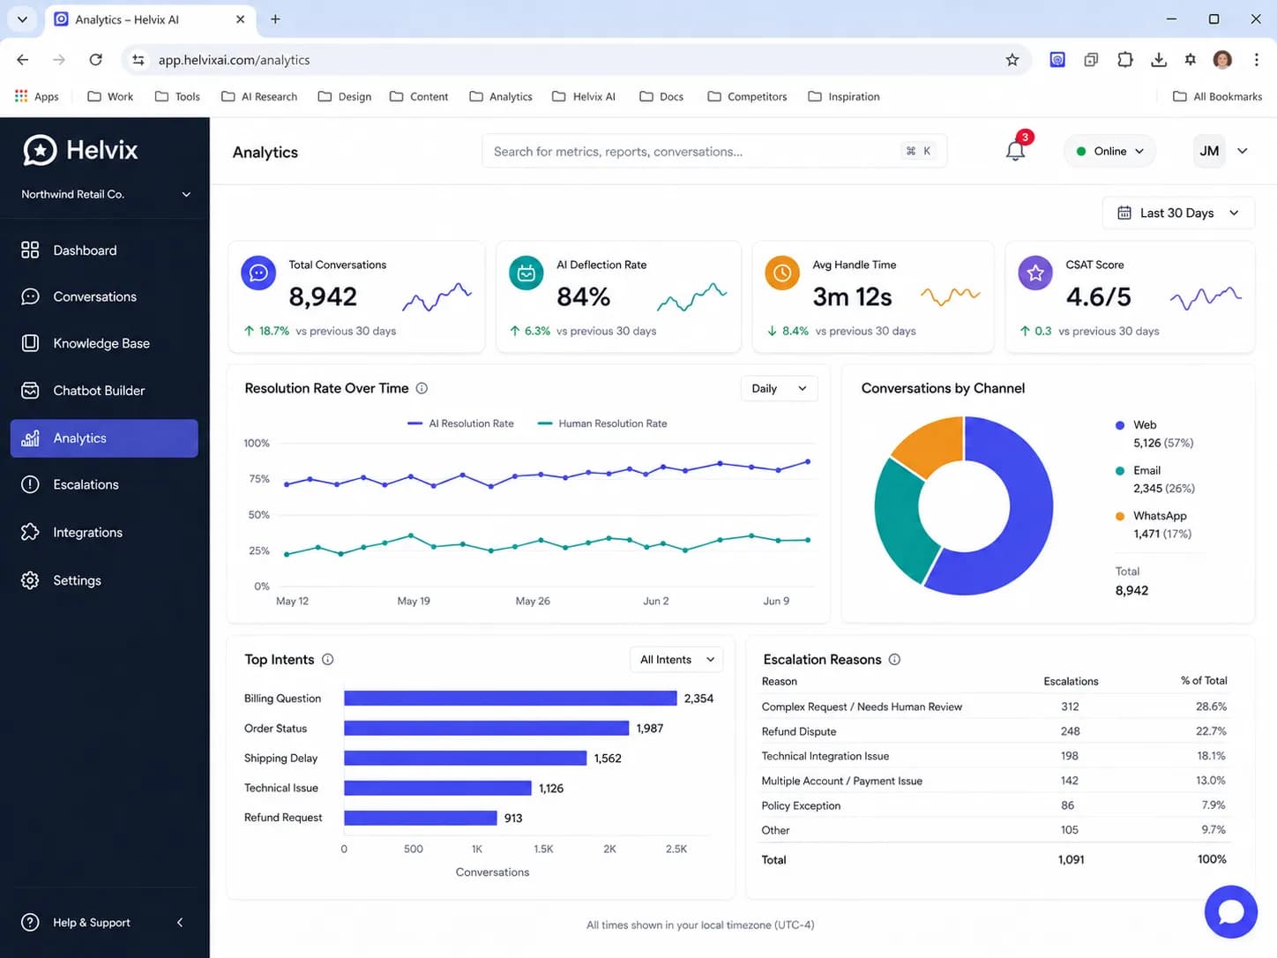Show info tooltip for Top Intents
The image size is (1277, 958).
click(x=327, y=660)
